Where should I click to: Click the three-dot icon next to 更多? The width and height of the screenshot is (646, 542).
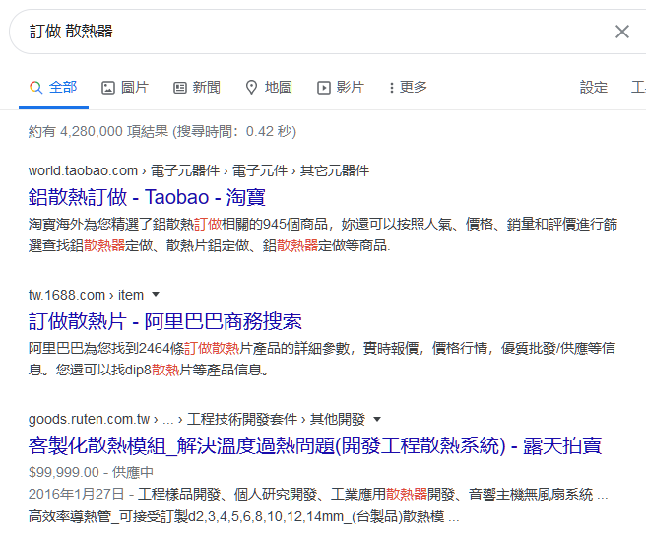point(391,88)
